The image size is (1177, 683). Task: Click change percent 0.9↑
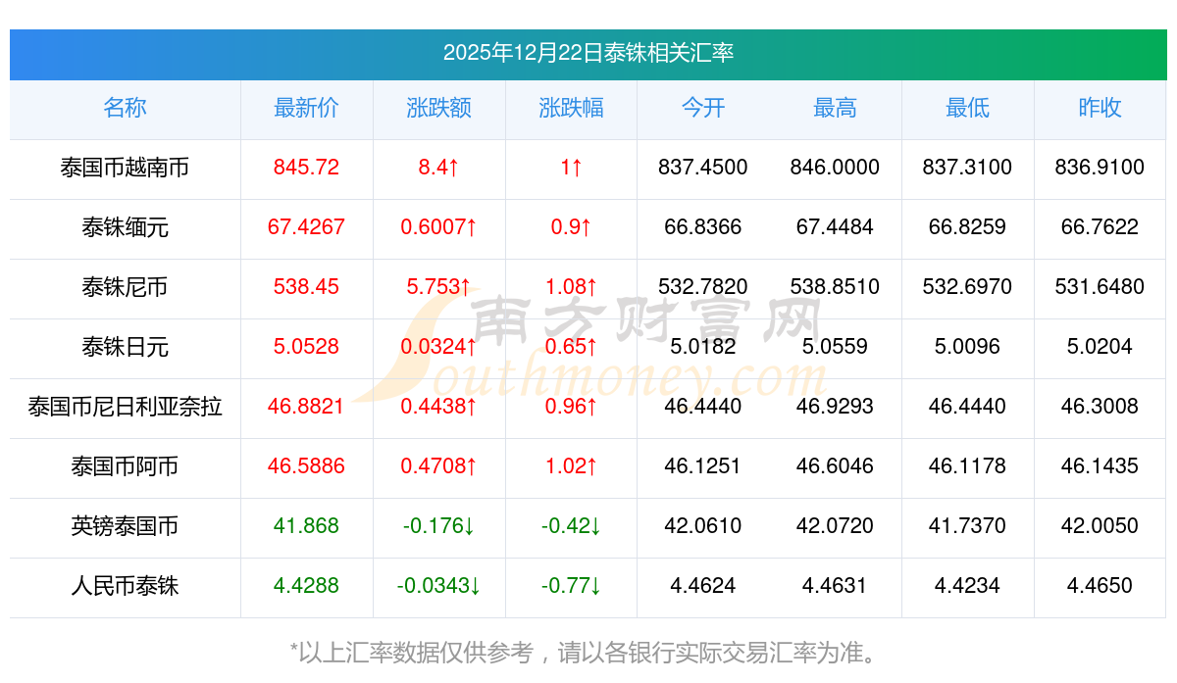[x=571, y=228]
